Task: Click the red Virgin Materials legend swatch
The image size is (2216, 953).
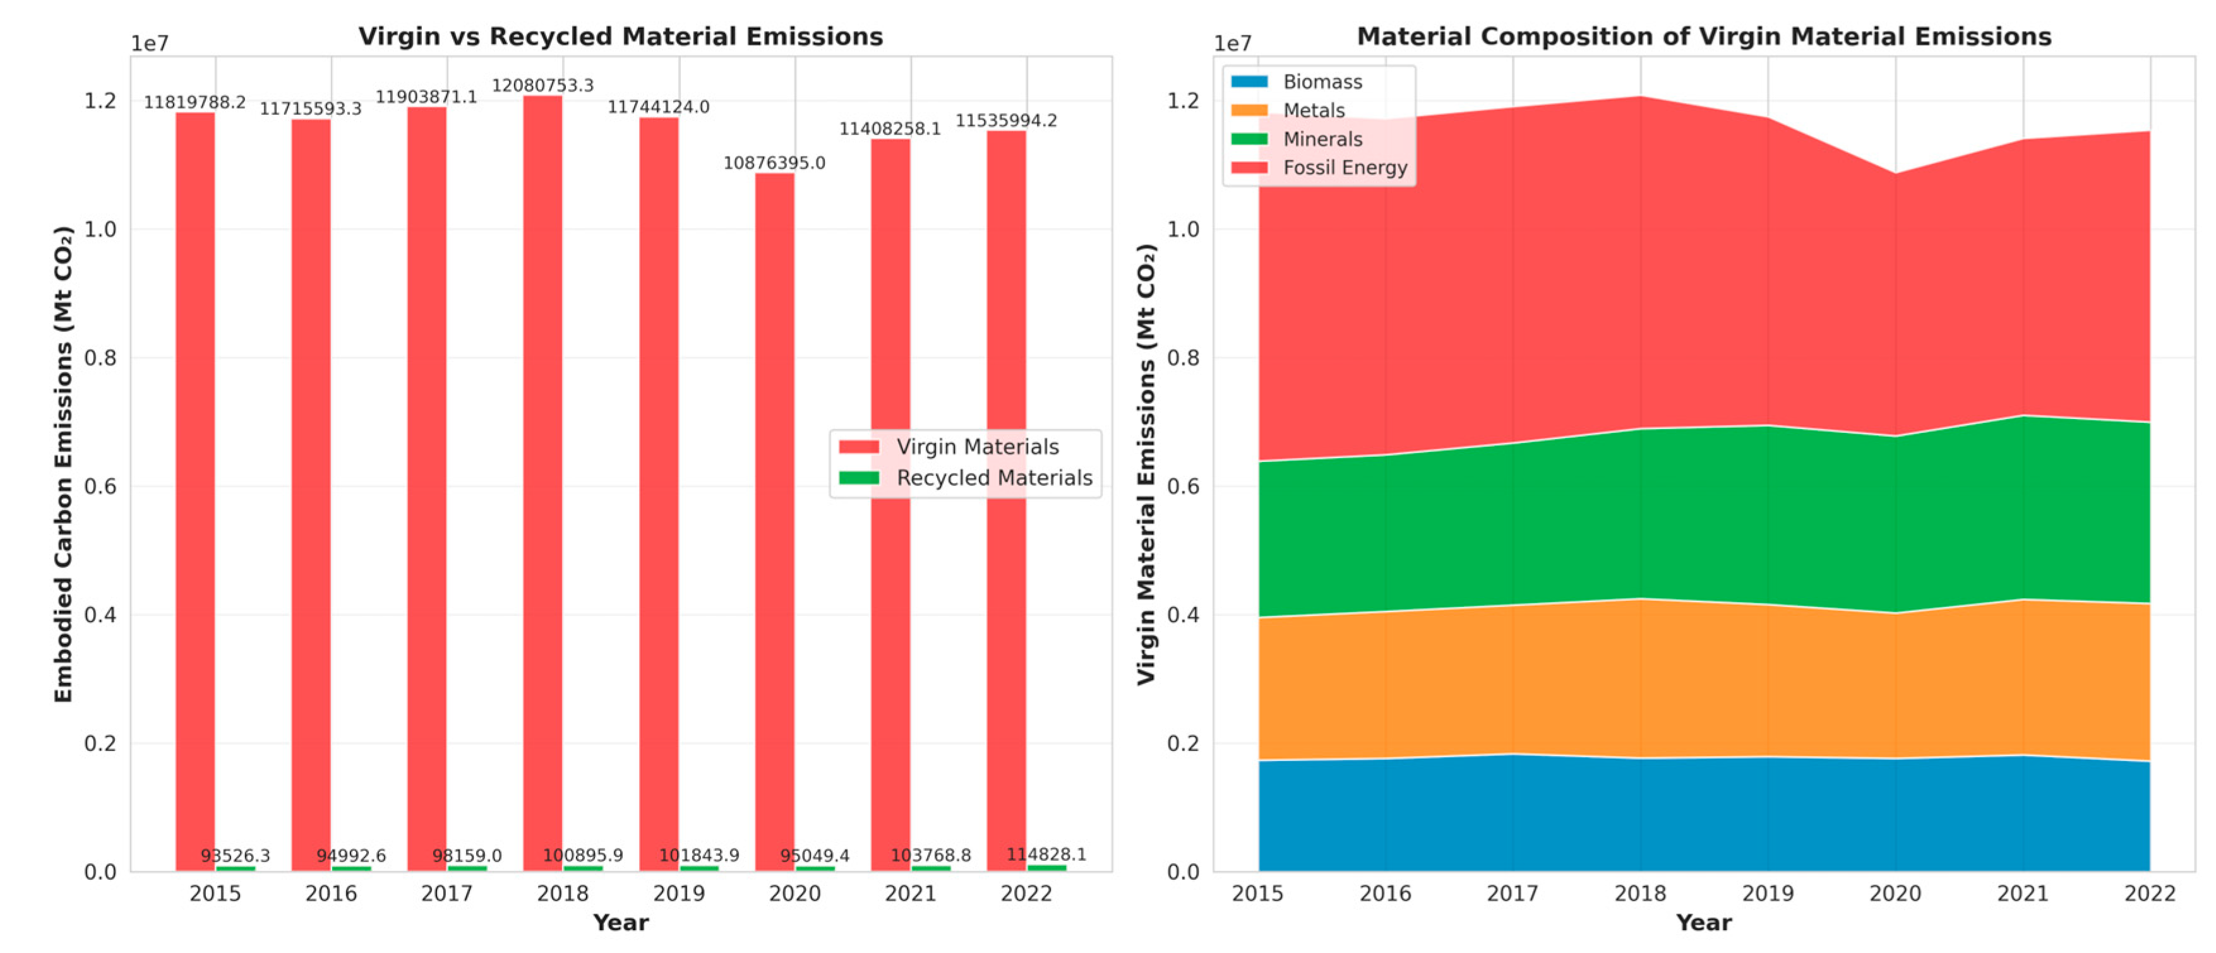Action: pos(858,447)
